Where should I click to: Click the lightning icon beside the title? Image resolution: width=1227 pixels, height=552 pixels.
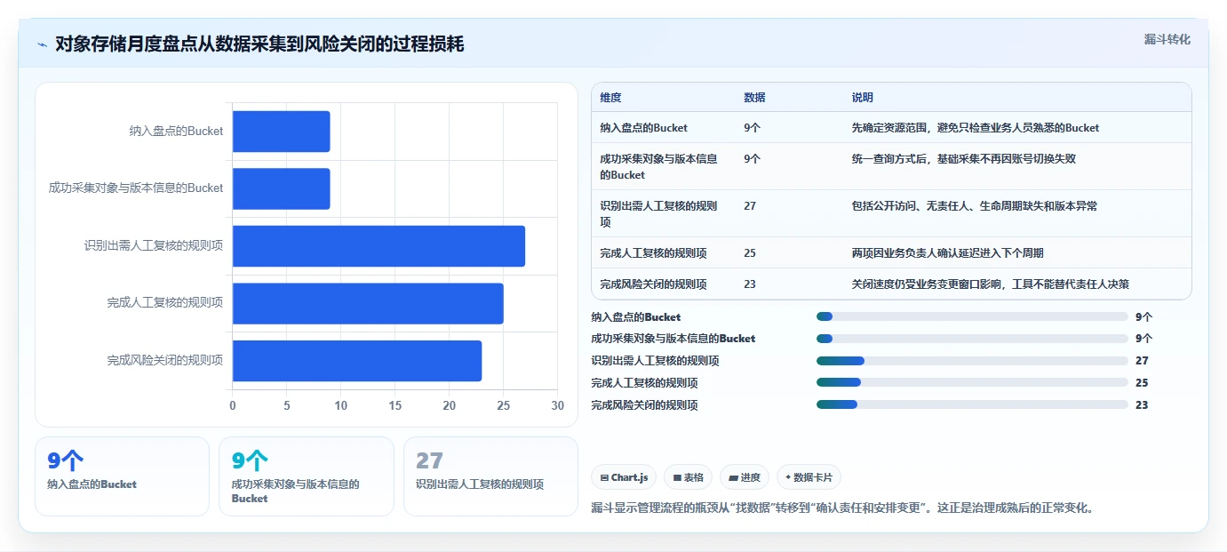[42, 44]
